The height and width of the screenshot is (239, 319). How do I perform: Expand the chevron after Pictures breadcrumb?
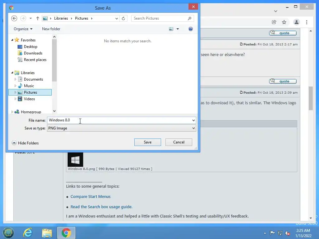pos(92,18)
